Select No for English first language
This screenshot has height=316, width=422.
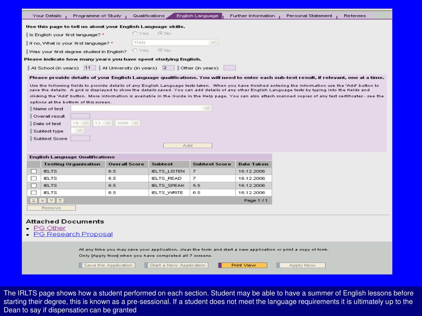tap(161, 33)
